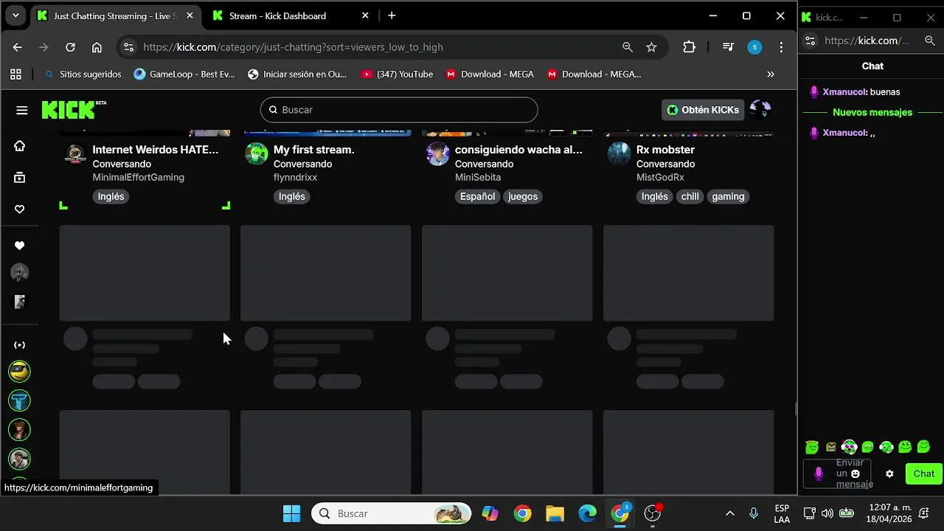
Task: Open Microsoft Edge from taskbar
Action: pyautogui.click(x=587, y=513)
